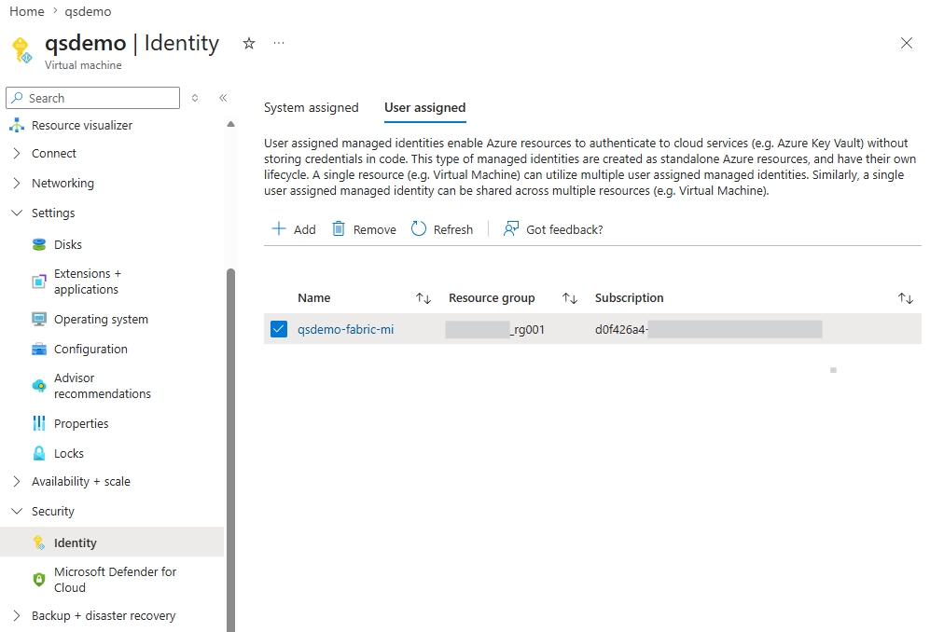Open Extensions + applications in the sidebar
Image resolution: width=930 pixels, height=632 pixels.
pyautogui.click(x=87, y=282)
